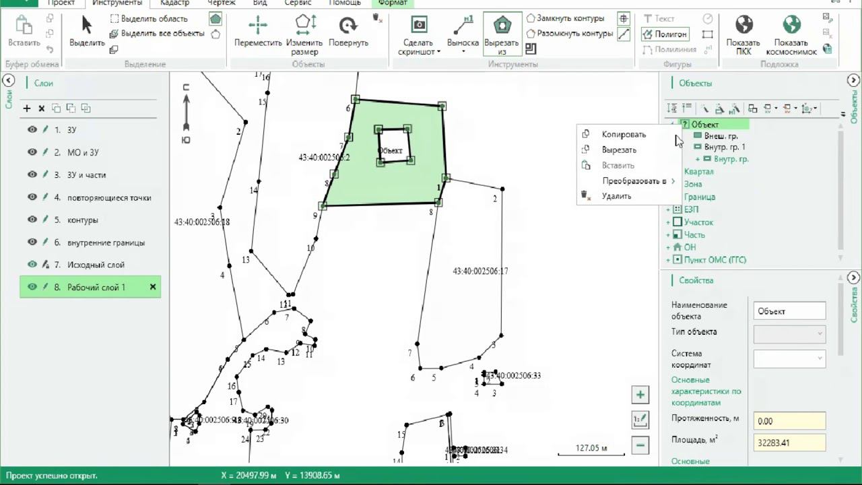Viewport: 862px width, 485px height.
Task: Collapse the Слои panel with arrow
Action: pos(8,80)
